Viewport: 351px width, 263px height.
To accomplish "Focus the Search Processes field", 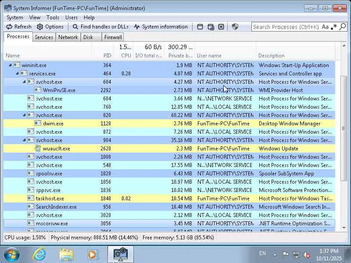I will pyautogui.click(x=286, y=27).
